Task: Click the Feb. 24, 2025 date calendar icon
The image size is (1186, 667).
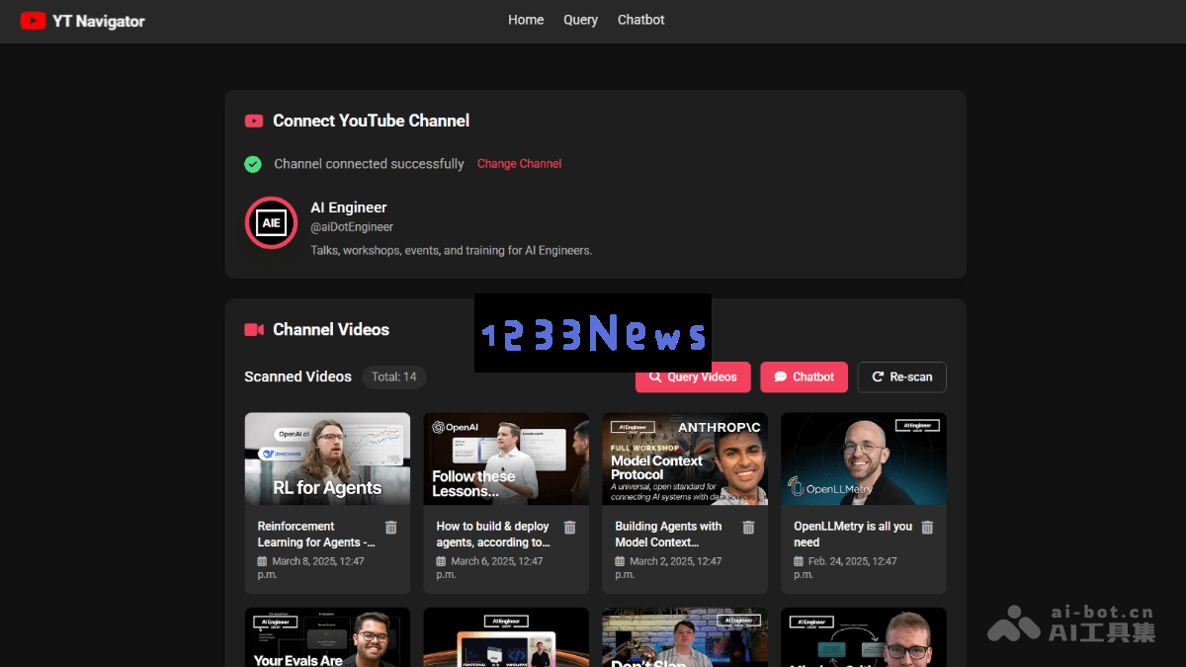Action: pyautogui.click(x=799, y=561)
